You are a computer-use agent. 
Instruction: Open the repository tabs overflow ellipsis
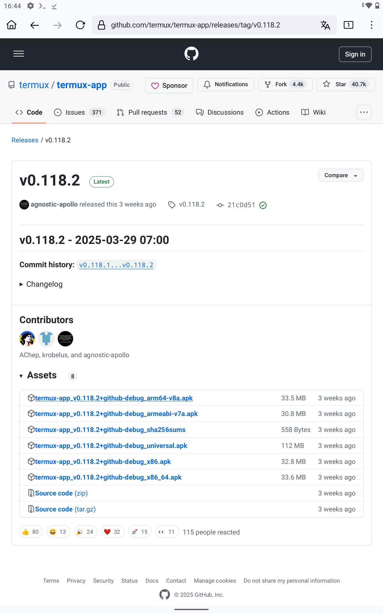click(364, 112)
